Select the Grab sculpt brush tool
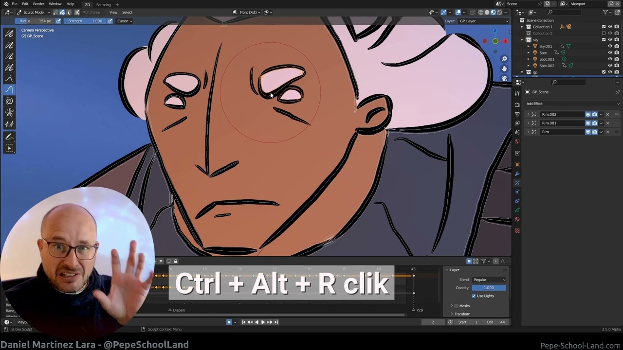 pyautogui.click(x=9, y=78)
